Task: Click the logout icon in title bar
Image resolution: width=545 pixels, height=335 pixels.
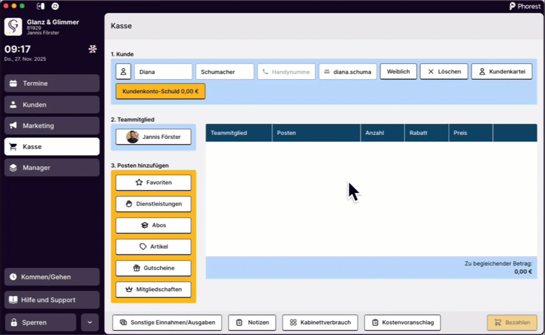Action: pyautogui.click(x=41, y=6)
